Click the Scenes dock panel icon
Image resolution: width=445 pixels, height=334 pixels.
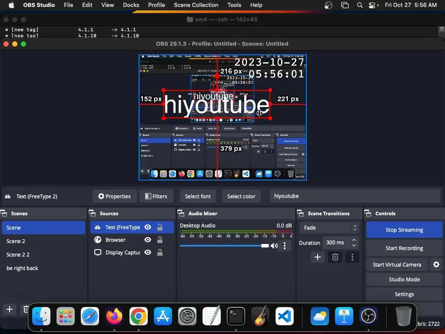4,213
